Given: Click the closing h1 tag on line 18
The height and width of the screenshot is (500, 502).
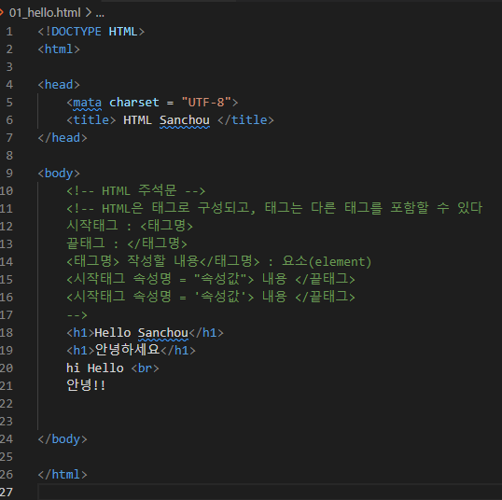Looking at the screenshot, I should pyautogui.click(x=206, y=333).
